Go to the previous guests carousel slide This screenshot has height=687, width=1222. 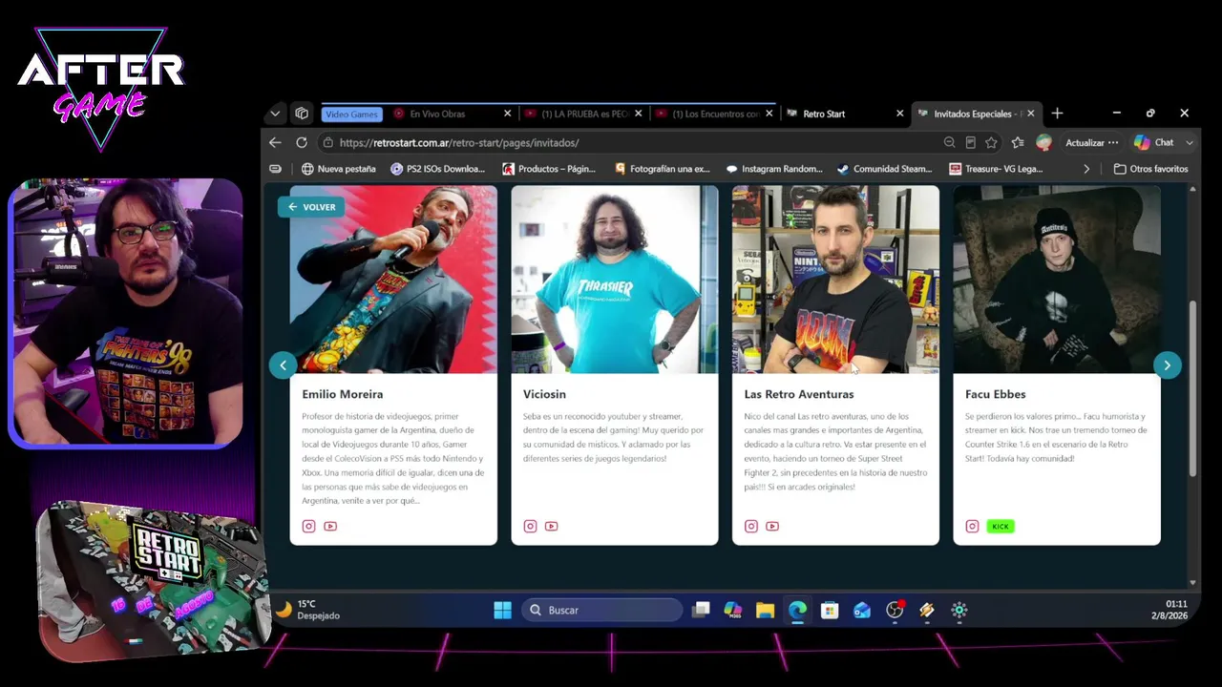283,365
